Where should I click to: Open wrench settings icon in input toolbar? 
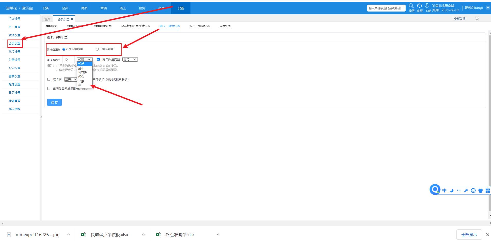pyautogui.click(x=466, y=190)
